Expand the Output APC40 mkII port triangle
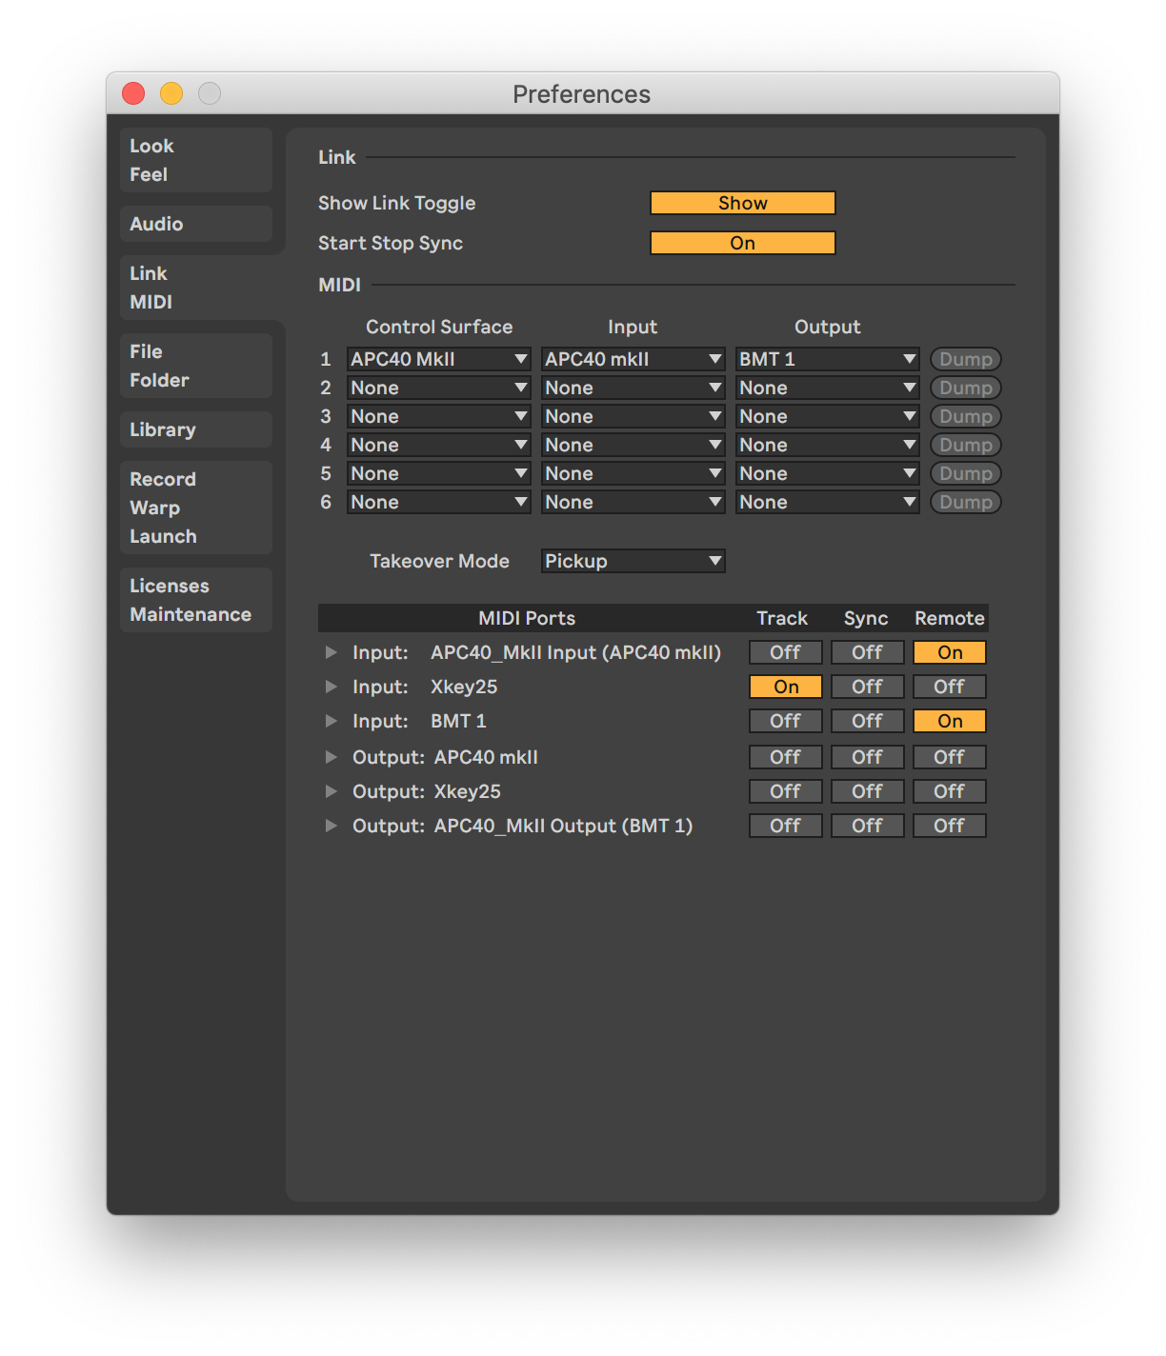This screenshot has width=1166, height=1356. tap(331, 757)
